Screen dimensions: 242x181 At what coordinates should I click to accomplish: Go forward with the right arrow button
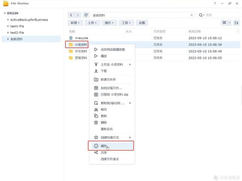click(x=78, y=15)
